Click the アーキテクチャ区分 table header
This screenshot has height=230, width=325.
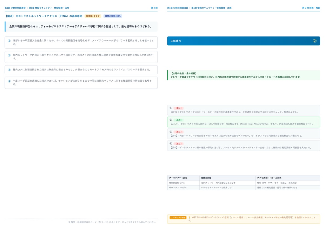(x=178, y=178)
